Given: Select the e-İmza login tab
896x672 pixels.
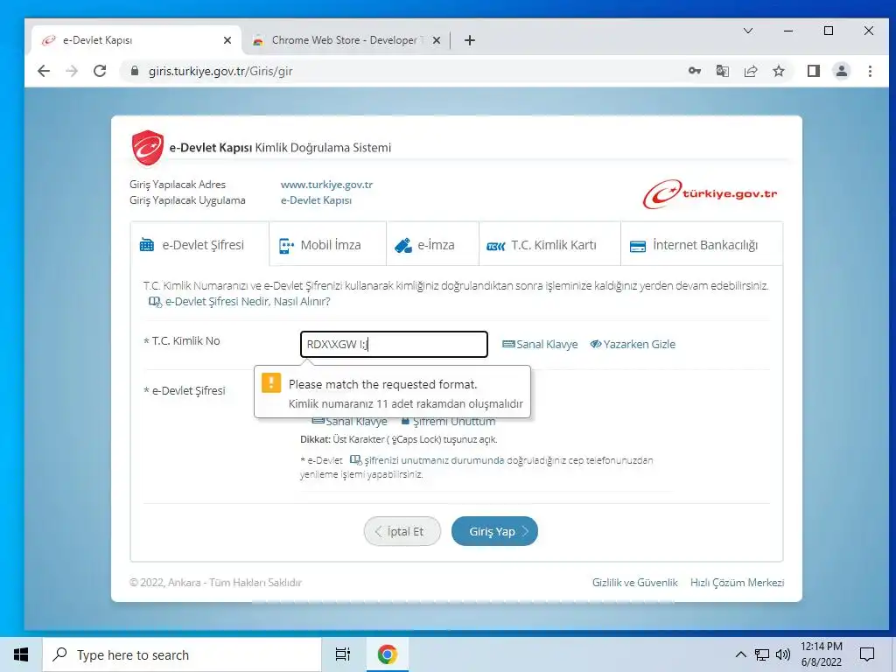Looking at the screenshot, I should click(432, 245).
